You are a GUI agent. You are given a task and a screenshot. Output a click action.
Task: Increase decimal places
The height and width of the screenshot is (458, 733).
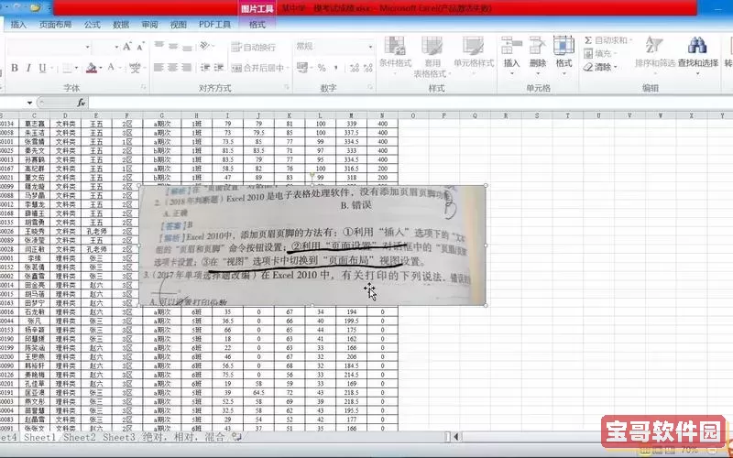click(355, 68)
